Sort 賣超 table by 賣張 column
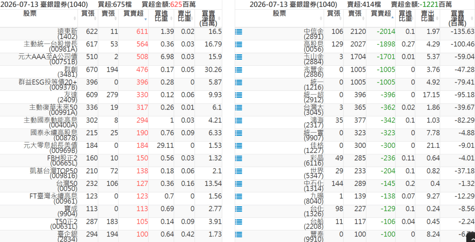Viewport: 475px width, 242px height. click(x=355, y=19)
